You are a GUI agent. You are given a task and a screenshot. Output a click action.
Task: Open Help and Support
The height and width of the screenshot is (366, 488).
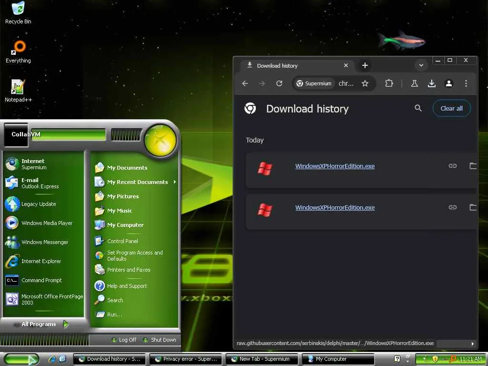[134, 286]
